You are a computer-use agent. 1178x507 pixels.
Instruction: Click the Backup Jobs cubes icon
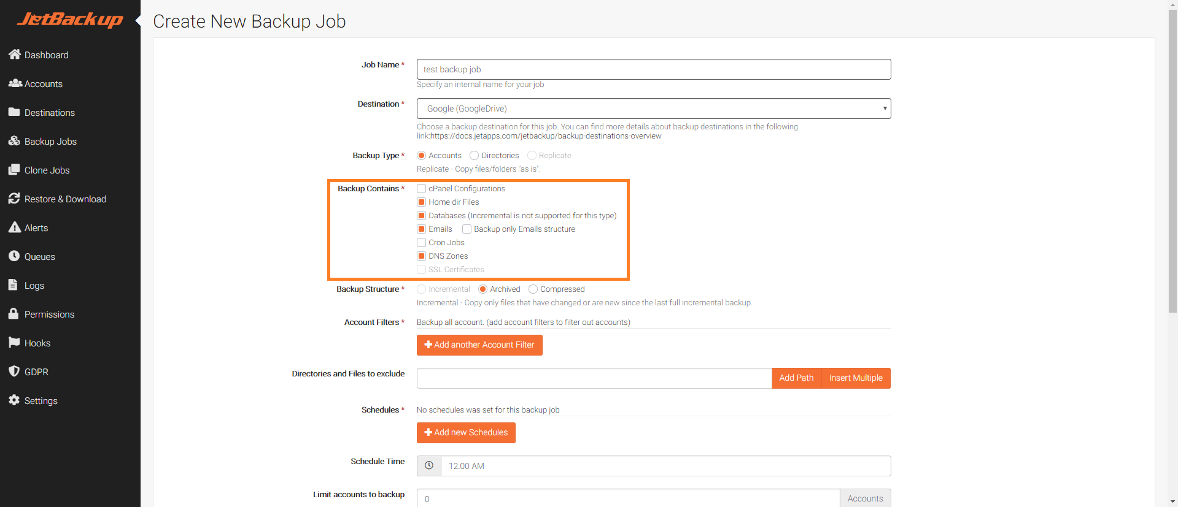pos(15,141)
